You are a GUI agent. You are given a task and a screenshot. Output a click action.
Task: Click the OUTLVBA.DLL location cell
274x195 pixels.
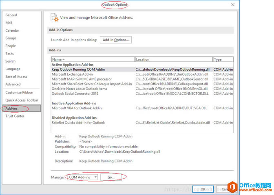pyautogui.click(x=171, y=108)
